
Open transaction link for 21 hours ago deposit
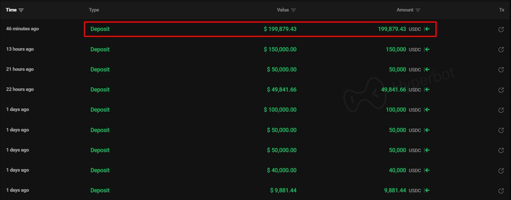[501, 70]
